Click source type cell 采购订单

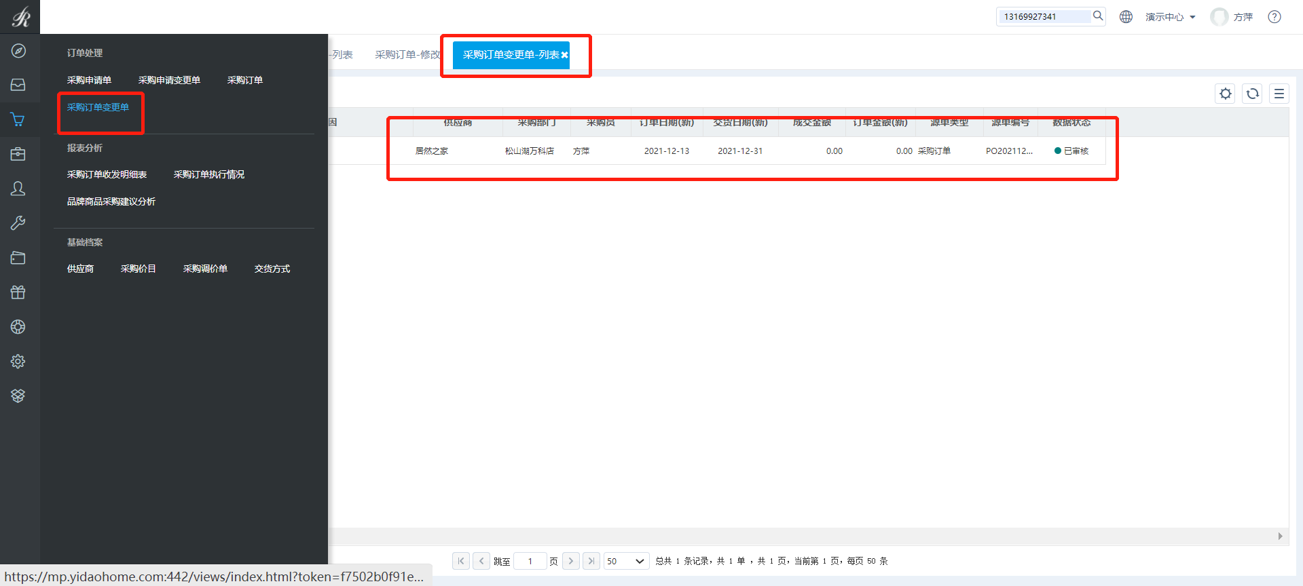(934, 151)
